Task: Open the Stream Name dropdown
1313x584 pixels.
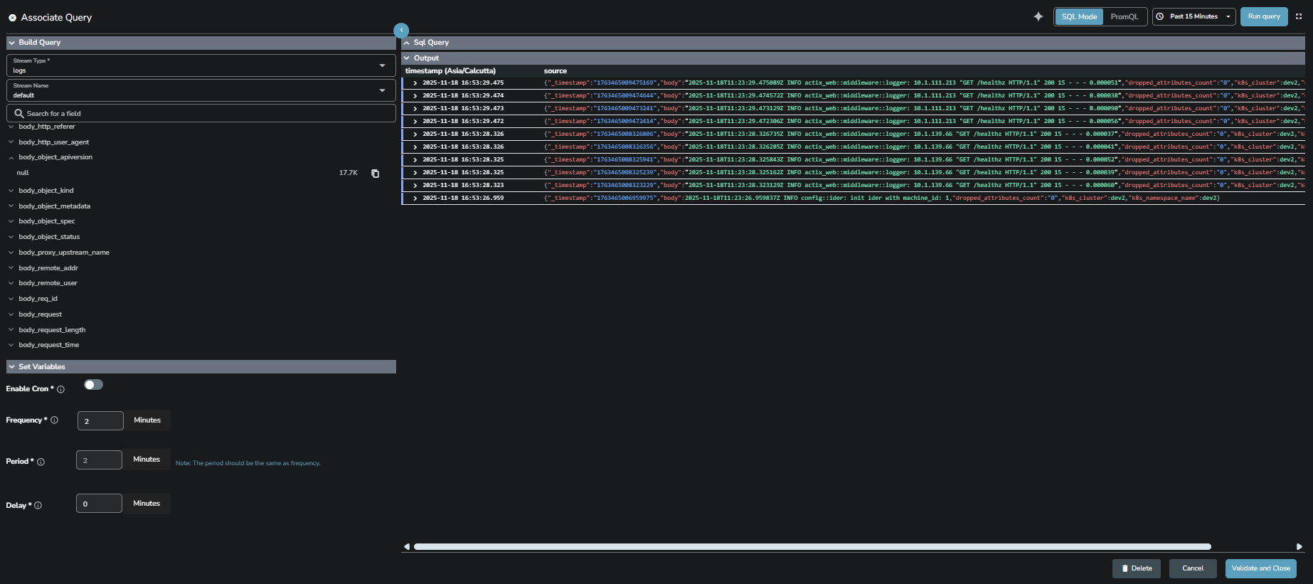Action: pos(201,90)
